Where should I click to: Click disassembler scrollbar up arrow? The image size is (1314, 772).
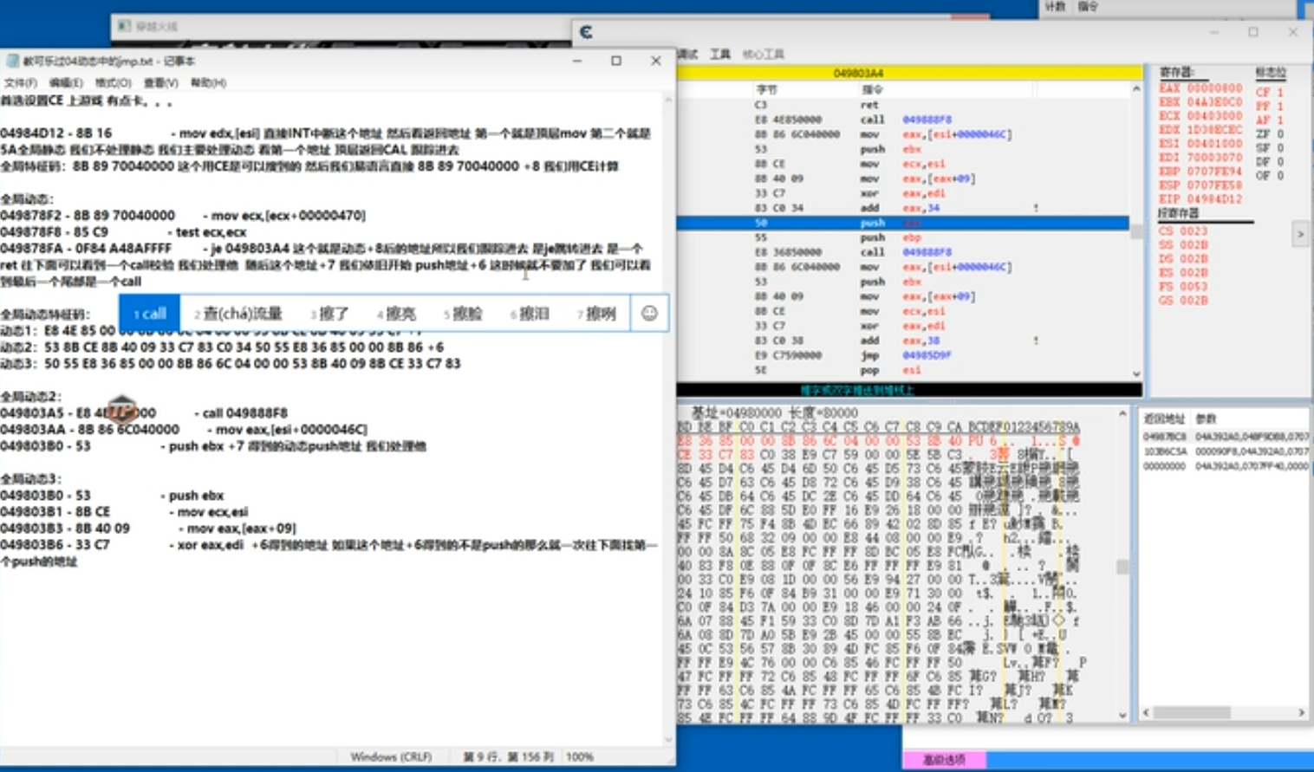pyautogui.click(x=1136, y=89)
